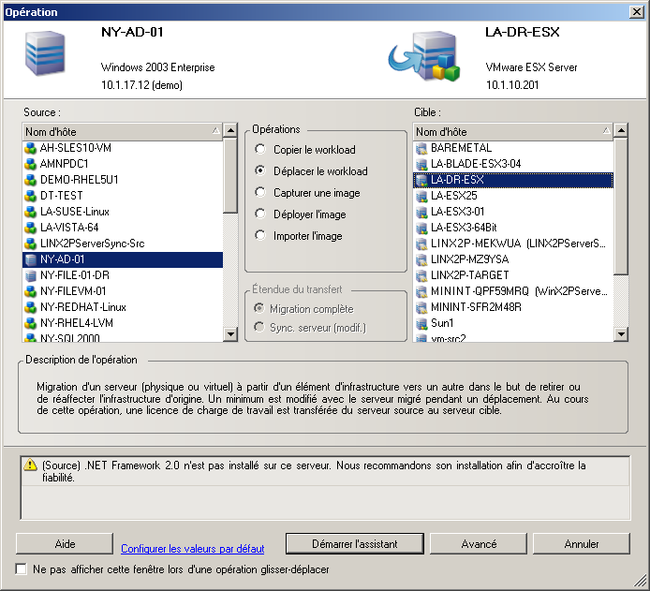650x591 pixels.
Task: Click the DT-TEST workload icon
Action: coord(30,196)
